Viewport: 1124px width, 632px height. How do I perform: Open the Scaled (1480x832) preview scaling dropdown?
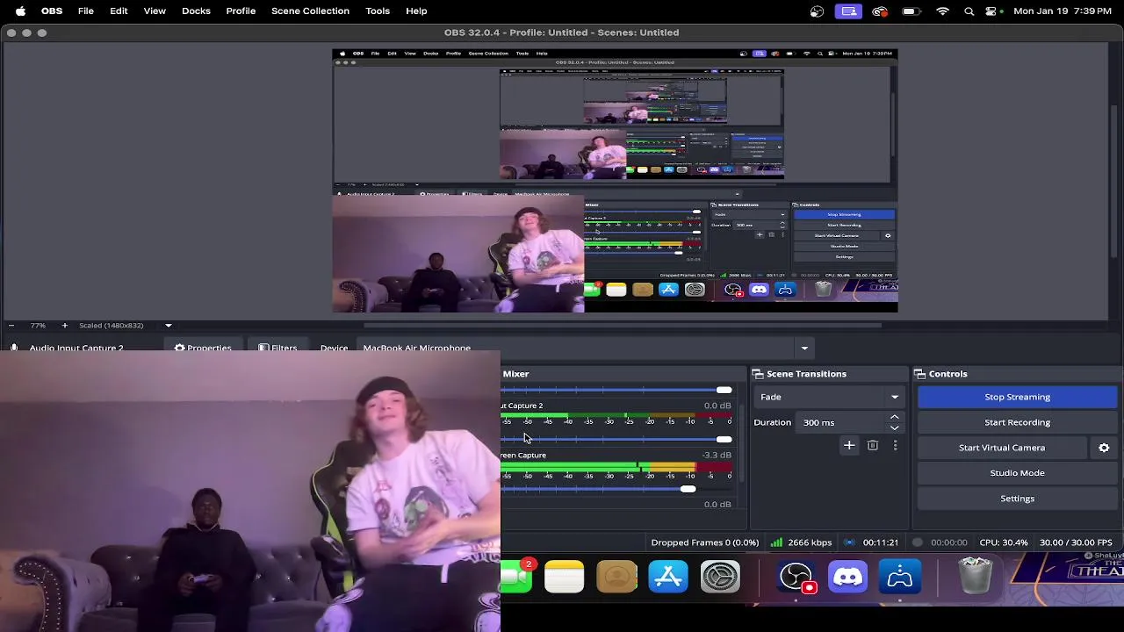126,326
